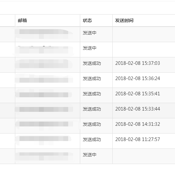Screen dimensions: 175x177
Task: Click 发送成功 status for the 15:33:44 row
Action: pos(92,109)
